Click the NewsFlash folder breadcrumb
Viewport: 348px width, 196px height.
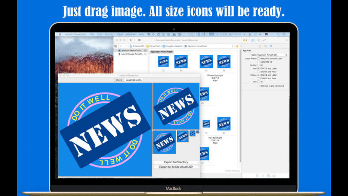click(154, 46)
